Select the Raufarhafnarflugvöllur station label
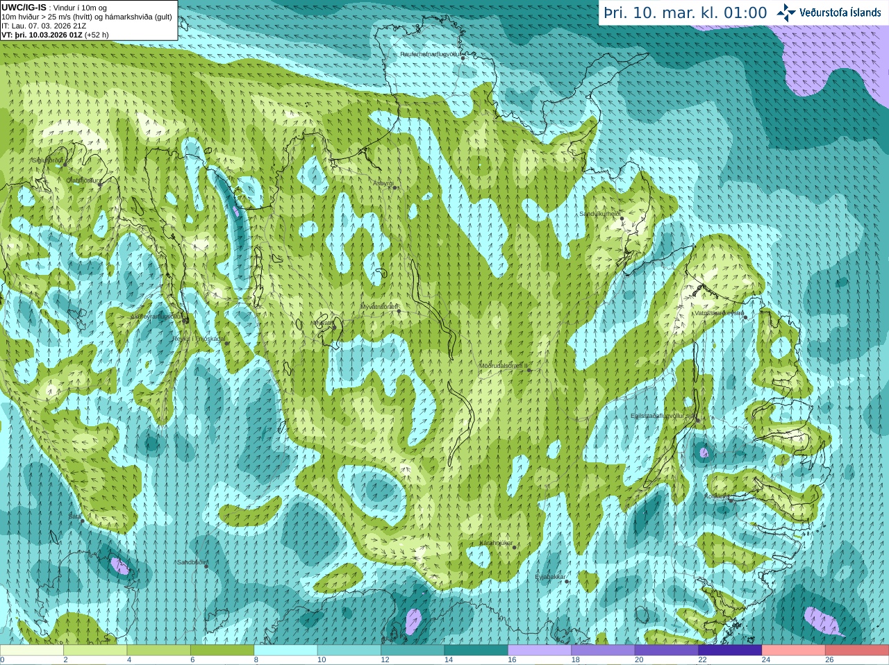The height and width of the screenshot is (665, 889). [x=431, y=54]
